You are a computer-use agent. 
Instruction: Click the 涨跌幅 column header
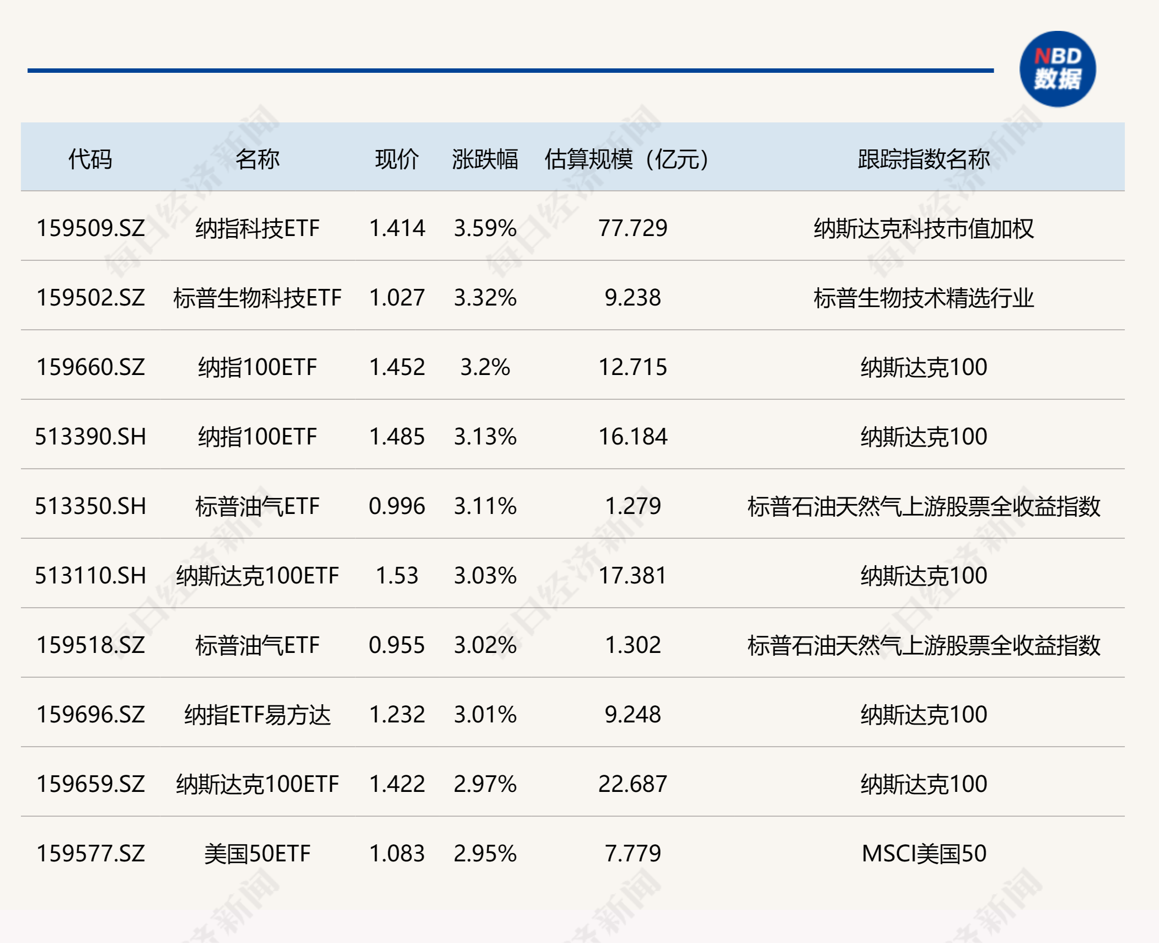485,159
